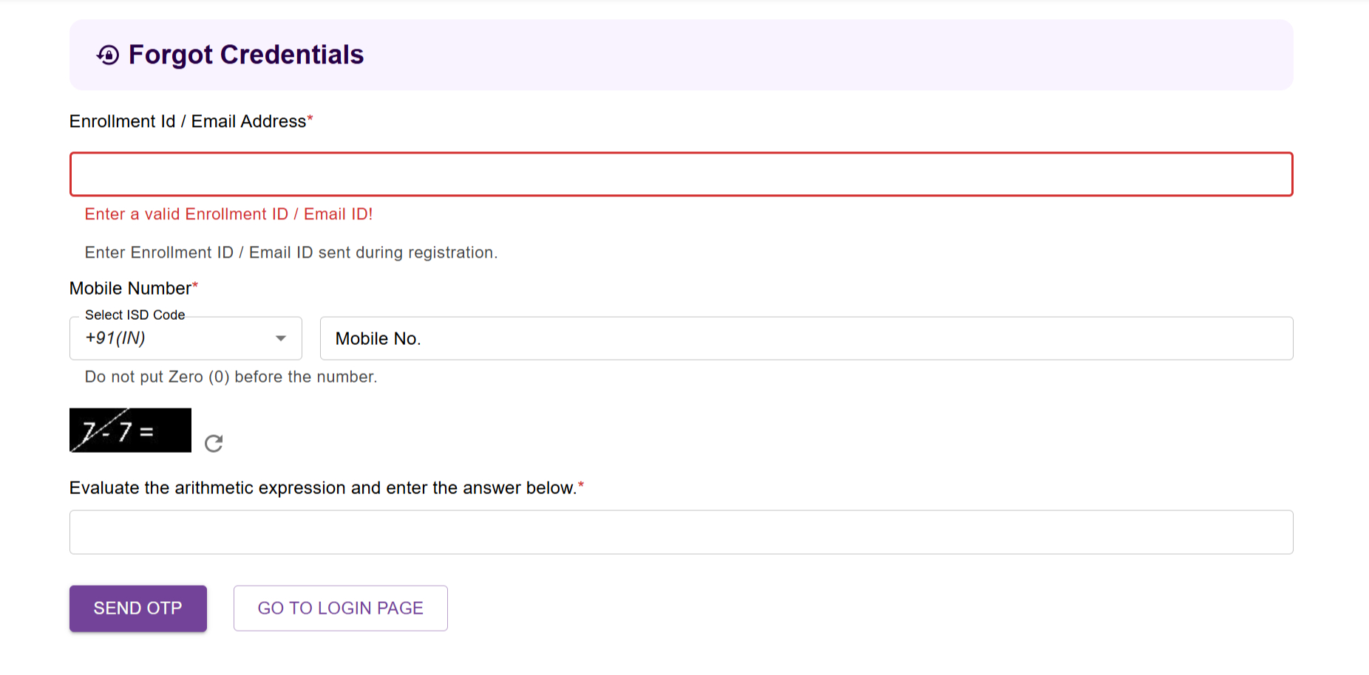This screenshot has height=675, width=1369.
Task: Click the Enrollment Id / Email Address label
Action: (188, 121)
